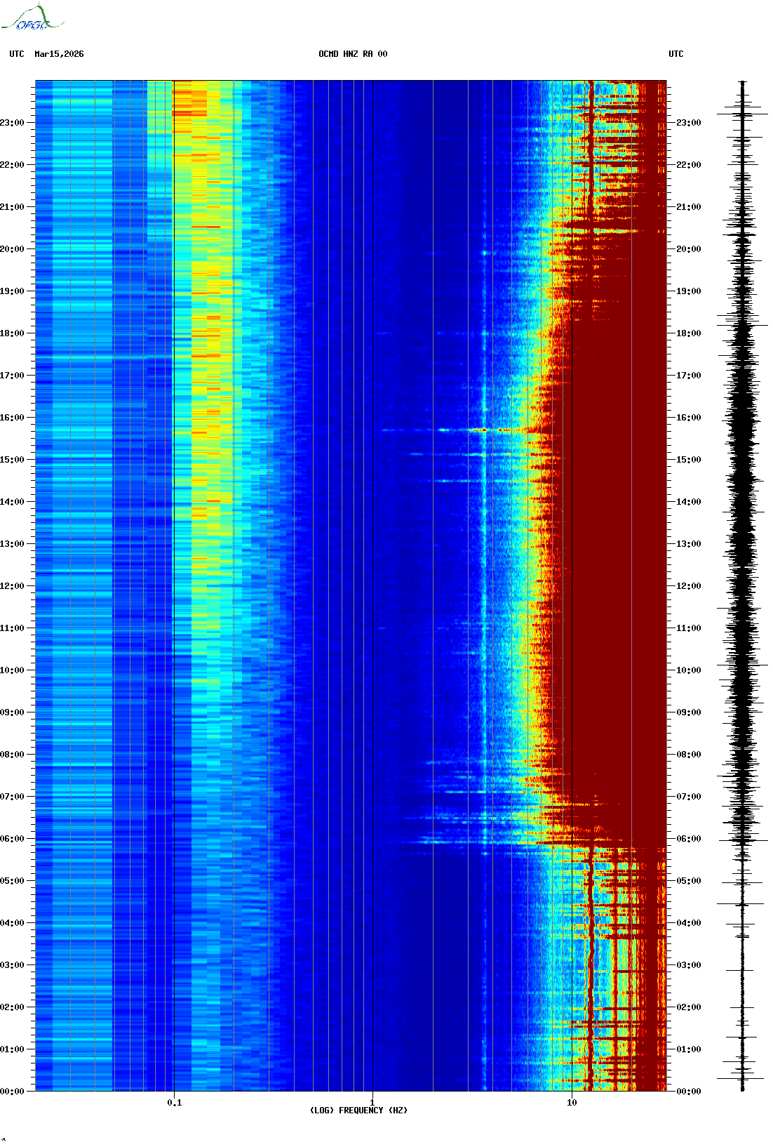The height and width of the screenshot is (1147, 773).
Task: Click the 14:00 label on the right time axis
Action: [x=689, y=502]
